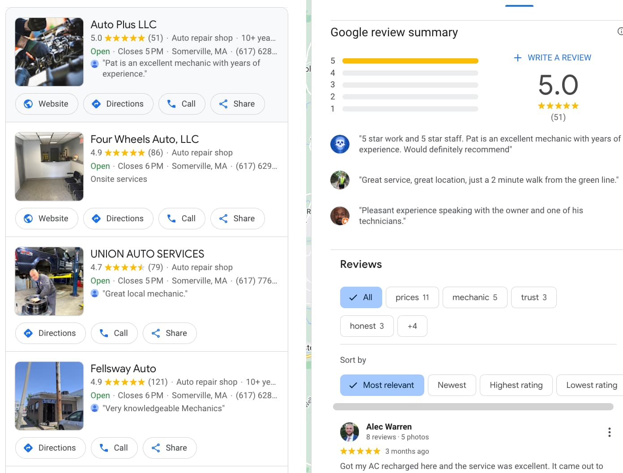Screen dimensions: 623x473
Task: Share Four Wheels Auto listing
Action: click(x=237, y=219)
